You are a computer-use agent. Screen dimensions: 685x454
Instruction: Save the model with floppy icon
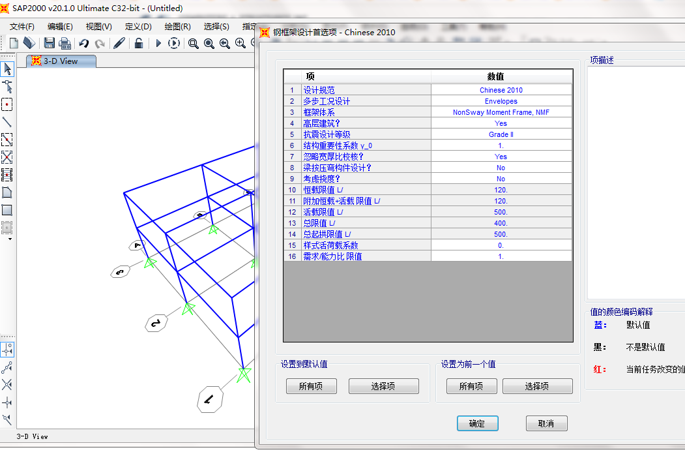(50, 43)
